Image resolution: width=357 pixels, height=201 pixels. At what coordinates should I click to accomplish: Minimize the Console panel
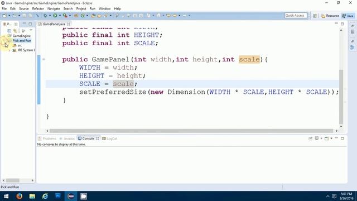coord(336,138)
